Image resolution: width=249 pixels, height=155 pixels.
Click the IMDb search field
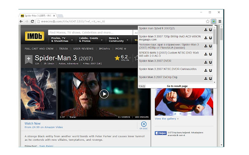[x=90, y=33]
